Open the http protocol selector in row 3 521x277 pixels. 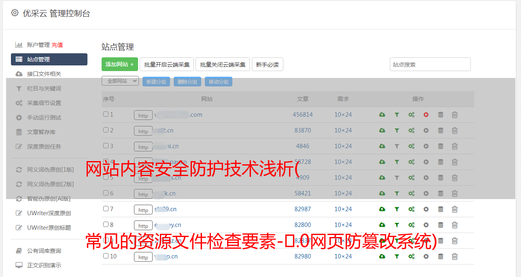(x=143, y=147)
